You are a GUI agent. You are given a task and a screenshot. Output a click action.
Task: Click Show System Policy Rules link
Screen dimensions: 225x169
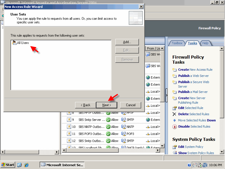click(x=196, y=153)
